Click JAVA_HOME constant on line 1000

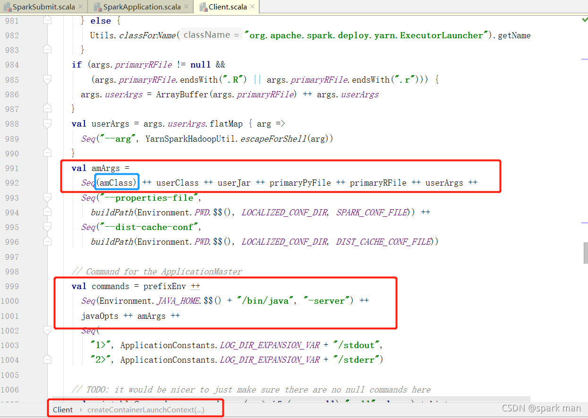pos(178,301)
